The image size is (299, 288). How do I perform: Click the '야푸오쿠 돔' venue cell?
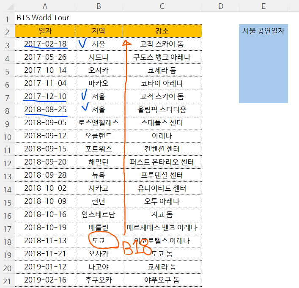point(162,280)
